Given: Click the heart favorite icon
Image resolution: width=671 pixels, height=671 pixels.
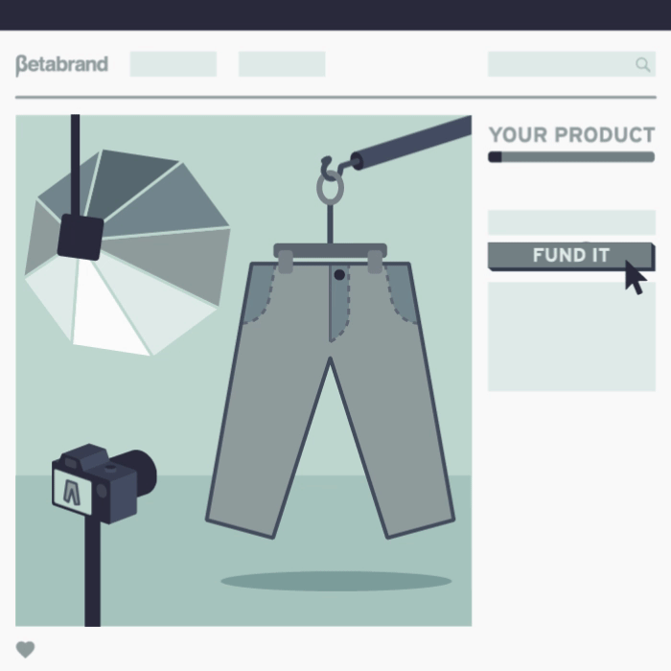Looking at the screenshot, I should 25,650.
